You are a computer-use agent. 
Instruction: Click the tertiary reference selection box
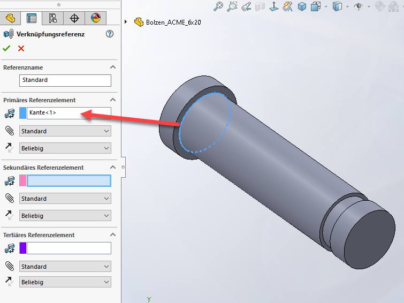tap(68, 248)
